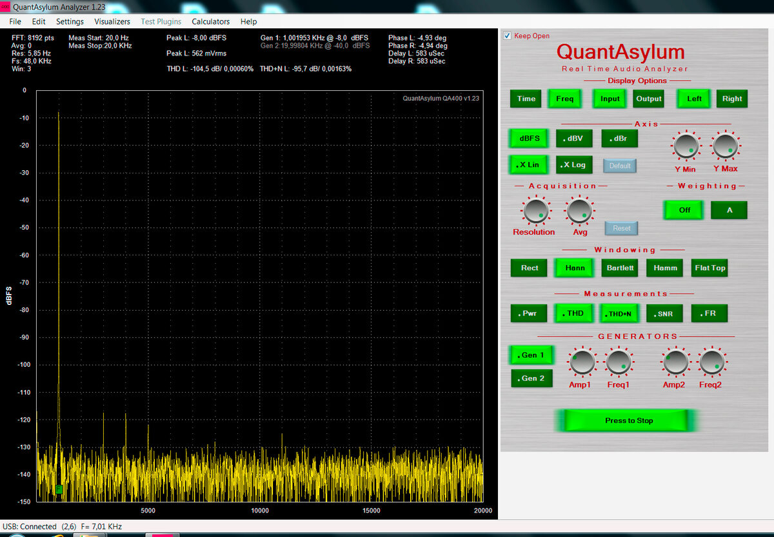
Task: Toggle generator Gen 2
Action: (x=532, y=378)
